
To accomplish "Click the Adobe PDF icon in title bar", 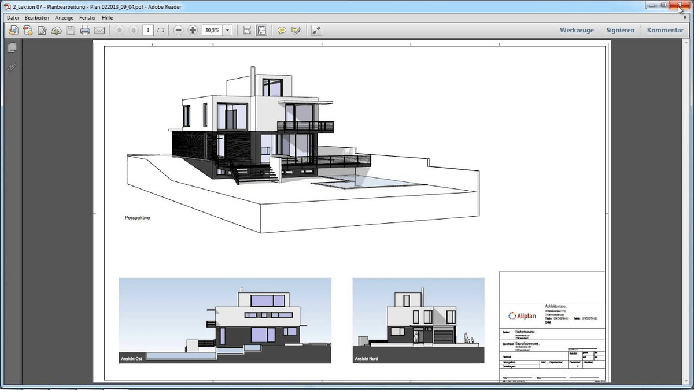I will [6, 6].
